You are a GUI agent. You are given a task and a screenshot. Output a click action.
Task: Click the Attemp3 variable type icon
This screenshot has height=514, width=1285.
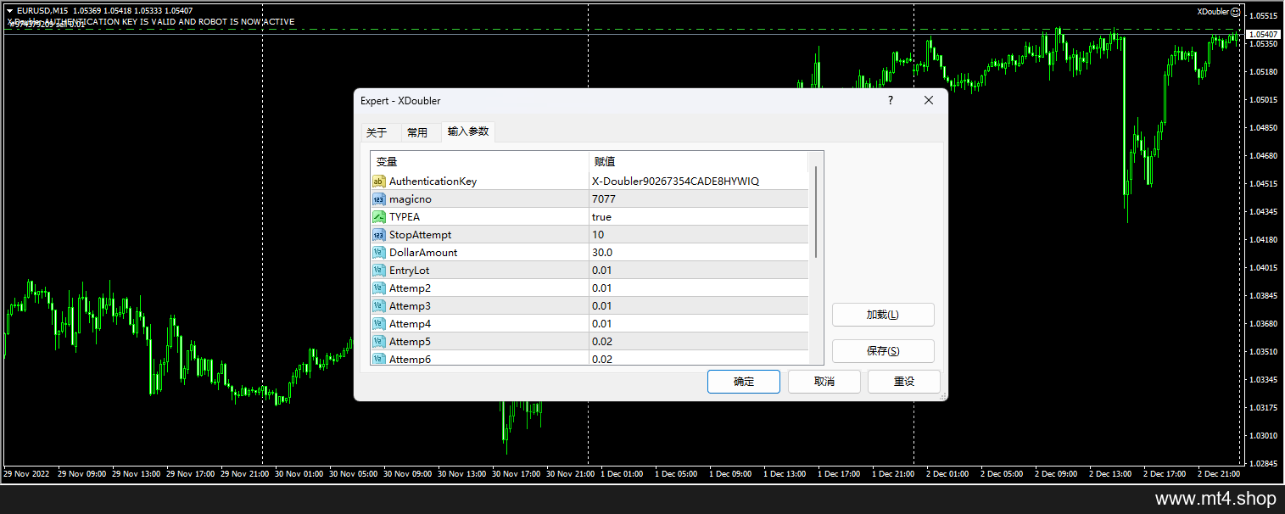[x=379, y=306]
